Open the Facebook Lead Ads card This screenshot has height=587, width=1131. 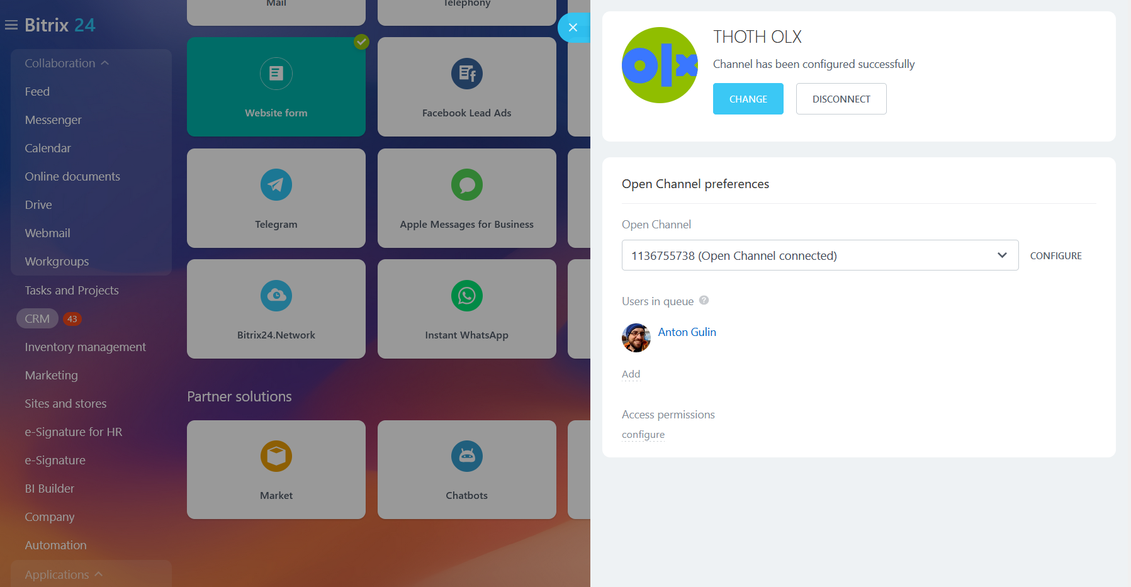point(467,87)
